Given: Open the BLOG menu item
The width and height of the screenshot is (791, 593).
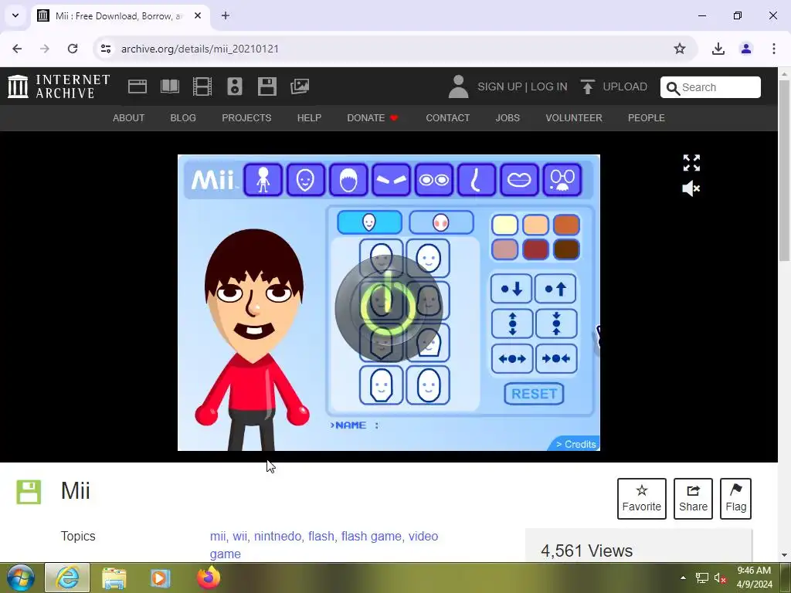Looking at the screenshot, I should click(183, 118).
